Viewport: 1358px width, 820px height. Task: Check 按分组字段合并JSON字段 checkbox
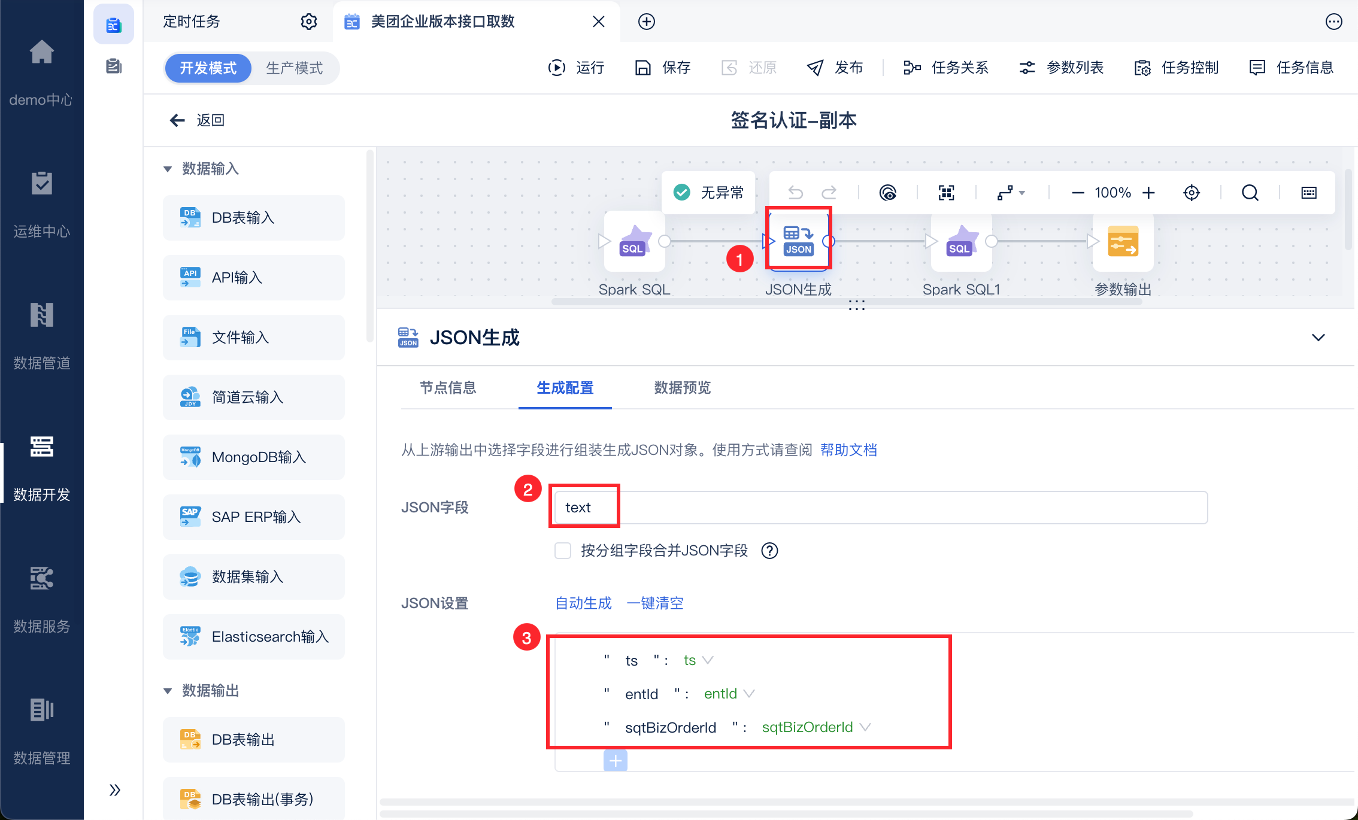[563, 551]
